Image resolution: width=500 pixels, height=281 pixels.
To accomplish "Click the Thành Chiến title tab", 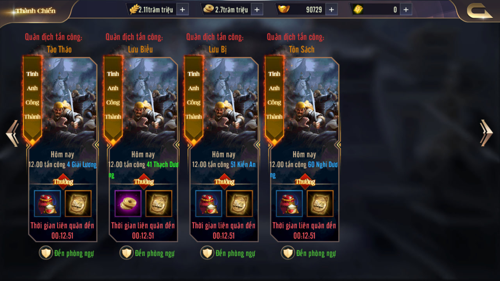I will (36, 11).
